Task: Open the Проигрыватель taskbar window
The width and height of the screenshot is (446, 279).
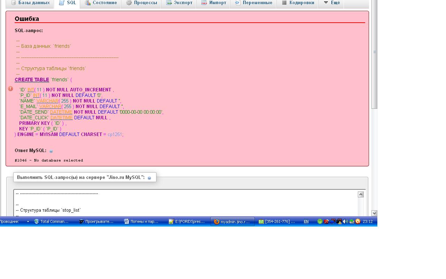Action: 96,221
